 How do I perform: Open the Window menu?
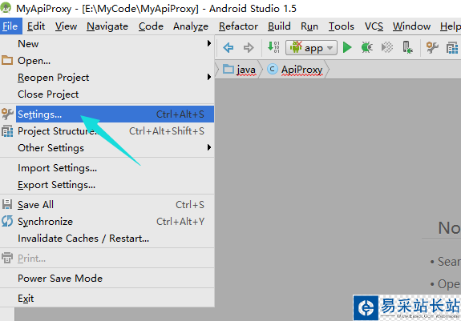pos(411,26)
